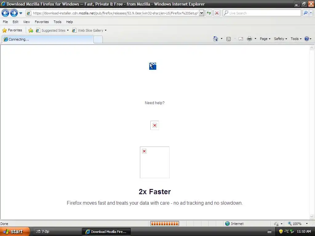This screenshot has height=236, width=315.
Task: Expand Web Slice Gallery dropdown arrow
Action: point(106,30)
